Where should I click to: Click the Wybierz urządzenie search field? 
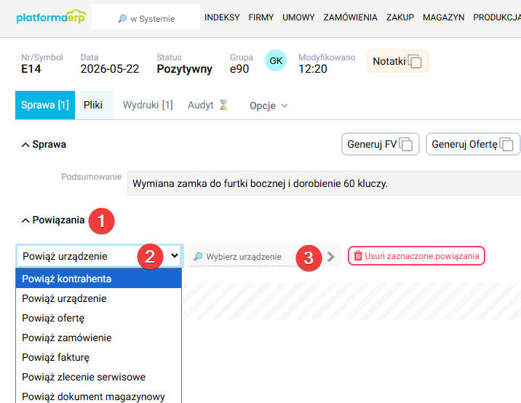tap(255, 256)
